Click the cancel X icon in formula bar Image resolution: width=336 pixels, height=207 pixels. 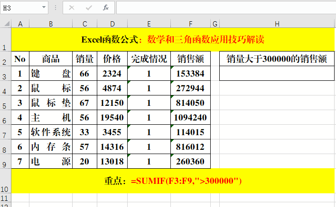(72, 8)
